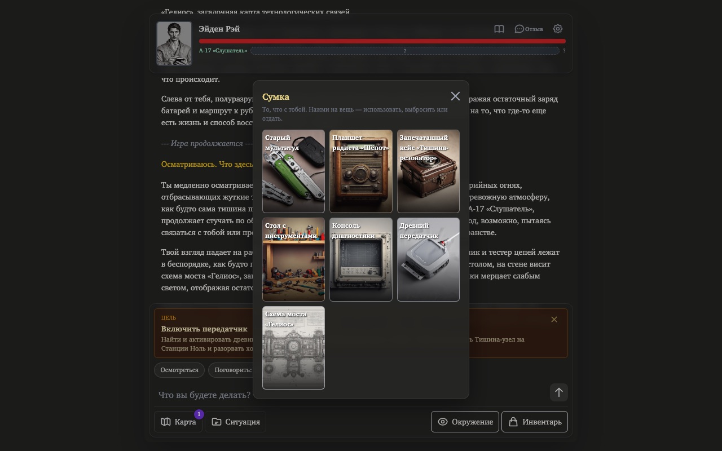Image resolution: width=722 pixels, height=451 pixels.
Task: Open the Ситуация panel
Action: pos(236,422)
